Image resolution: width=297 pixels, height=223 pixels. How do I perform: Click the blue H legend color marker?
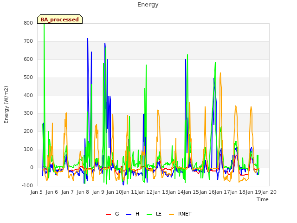(129, 215)
